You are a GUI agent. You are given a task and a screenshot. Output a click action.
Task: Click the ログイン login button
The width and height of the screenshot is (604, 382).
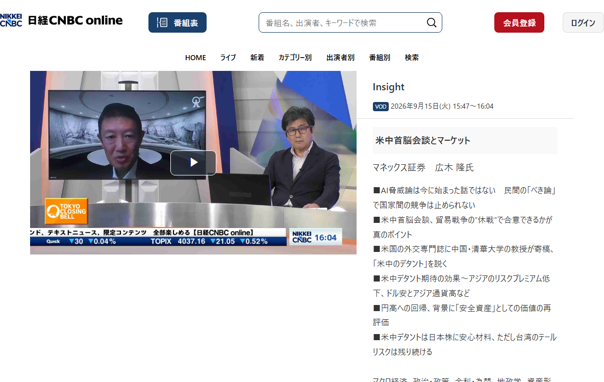[583, 23]
